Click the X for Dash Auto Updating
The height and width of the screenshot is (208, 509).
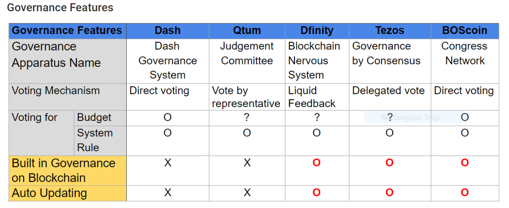coord(168,193)
